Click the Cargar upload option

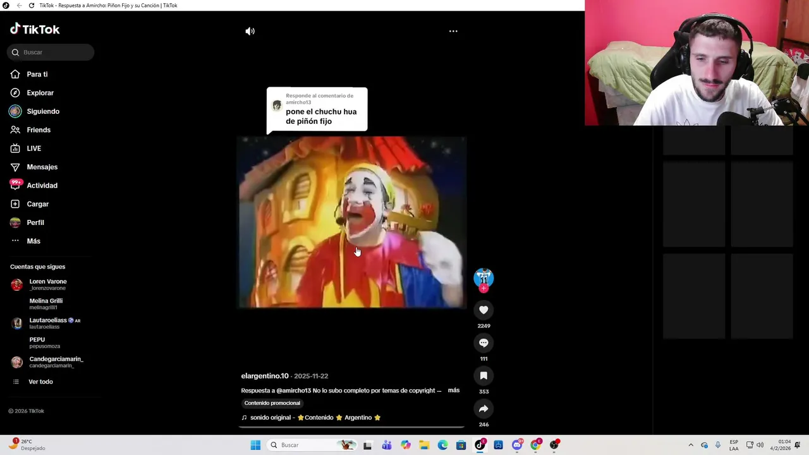[37, 204]
